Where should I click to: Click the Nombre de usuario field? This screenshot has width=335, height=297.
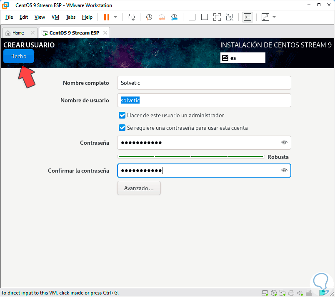coord(204,100)
